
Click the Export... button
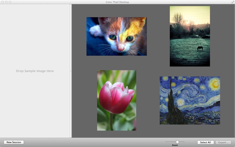coord(223,142)
